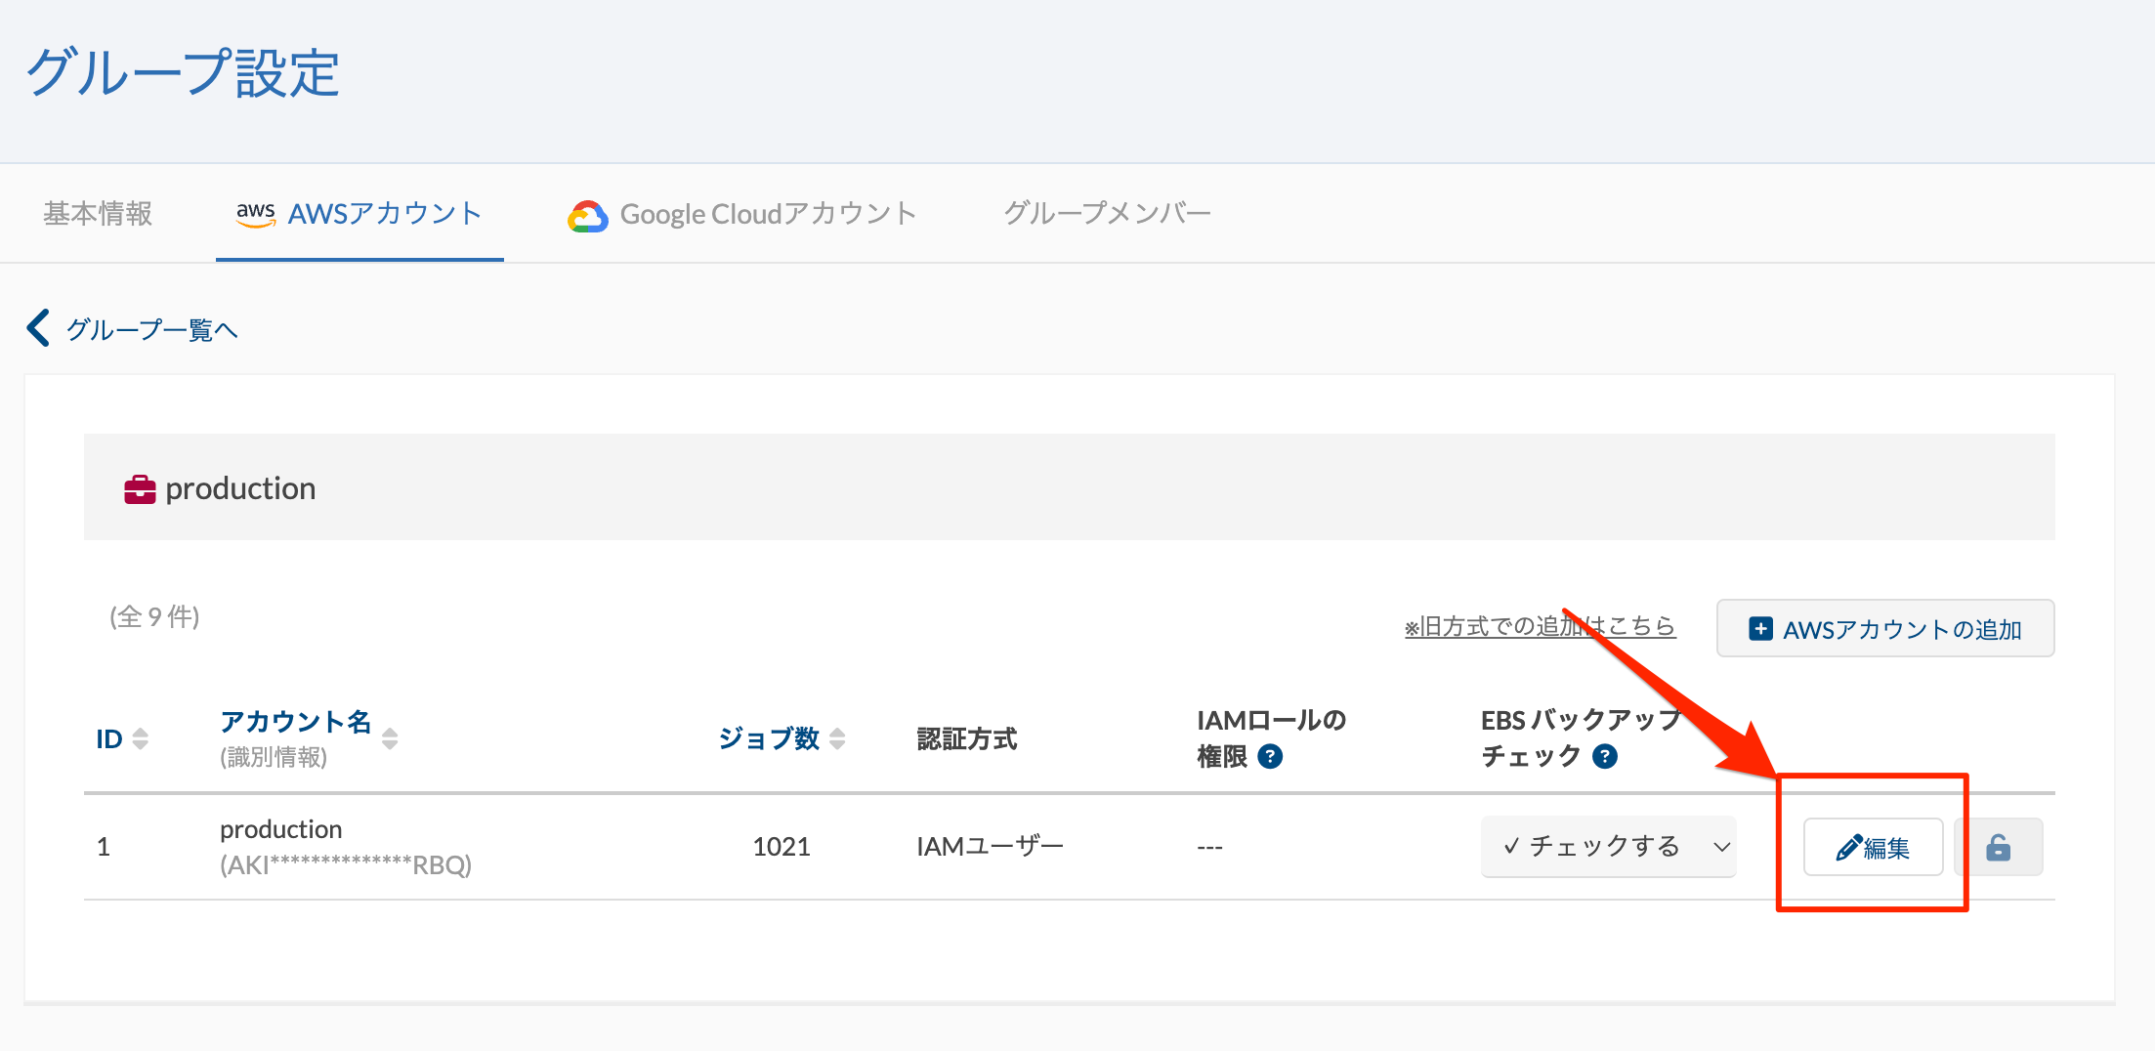This screenshot has width=2155, height=1051.
Task: Open the チェックする dropdown
Action: [1608, 847]
